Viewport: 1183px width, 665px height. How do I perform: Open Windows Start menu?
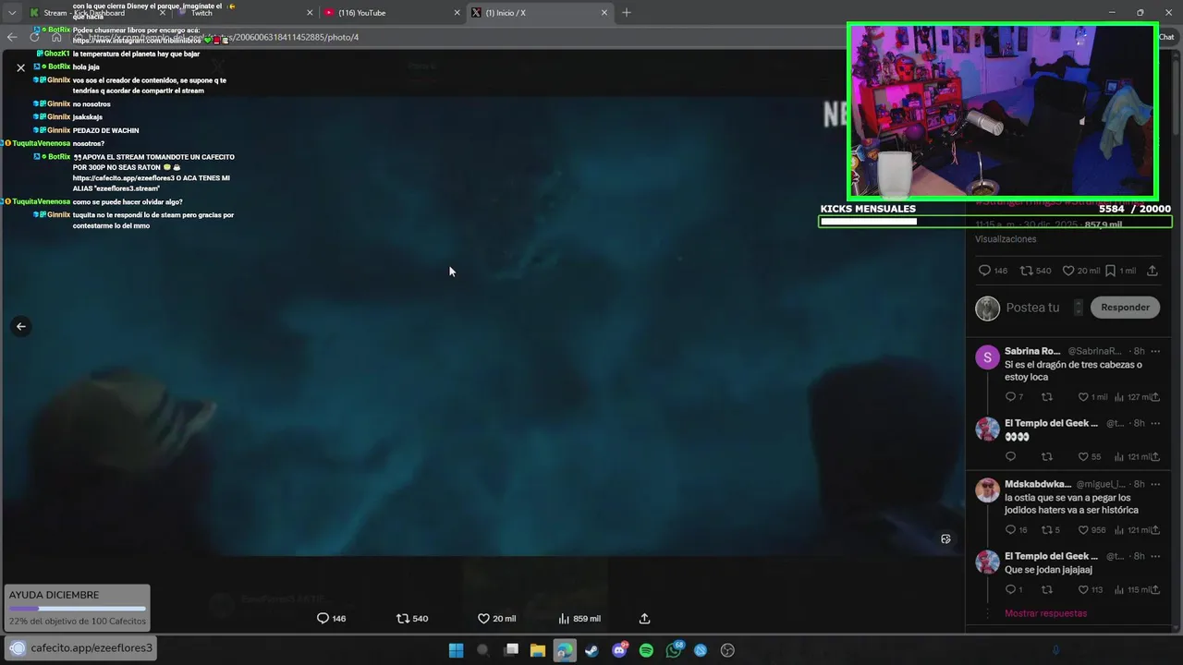pyautogui.click(x=456, y=650)
